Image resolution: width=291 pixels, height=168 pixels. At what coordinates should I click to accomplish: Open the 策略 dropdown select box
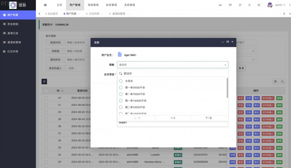tap(172, 65)
